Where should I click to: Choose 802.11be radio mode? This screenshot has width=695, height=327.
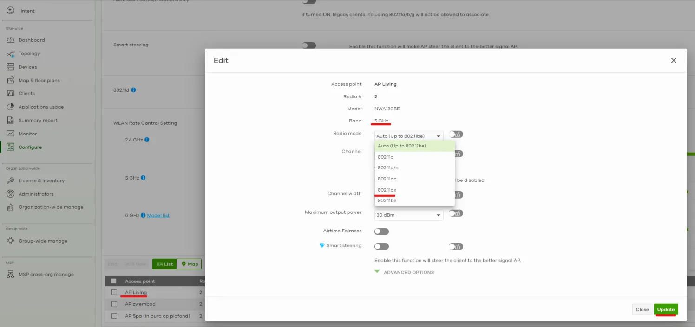[414, 201]
